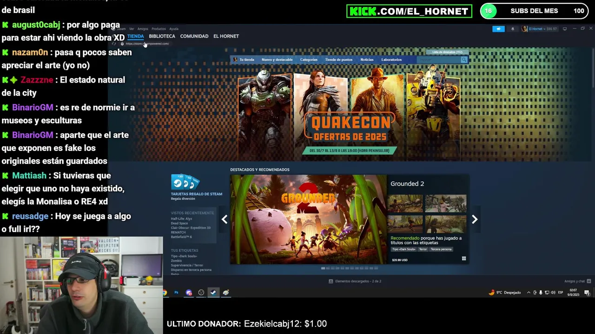This screenshot has width=595, height=334.
Task: Show hidden tray icons chevron
Action: 529,293
